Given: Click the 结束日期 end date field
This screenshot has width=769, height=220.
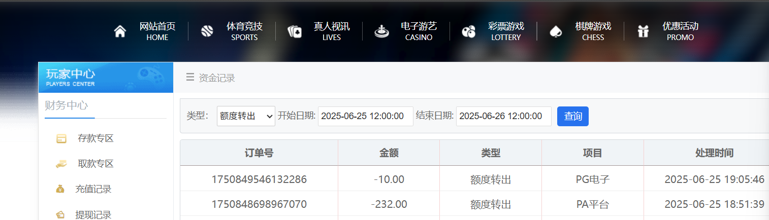Looking at the screenshot, I should coord(503,116).
